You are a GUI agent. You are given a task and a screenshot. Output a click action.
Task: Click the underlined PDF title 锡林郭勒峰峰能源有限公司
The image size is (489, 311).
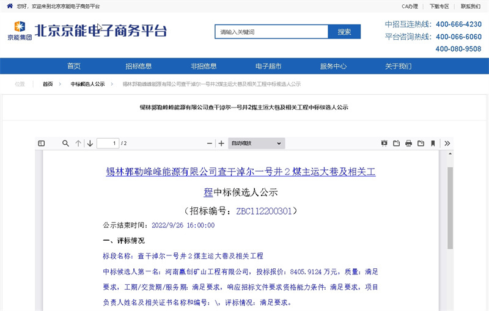tap(241, 172)
